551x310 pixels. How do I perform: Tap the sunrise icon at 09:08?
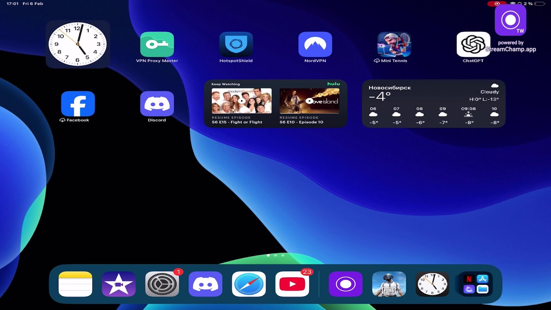pos(468,115)
